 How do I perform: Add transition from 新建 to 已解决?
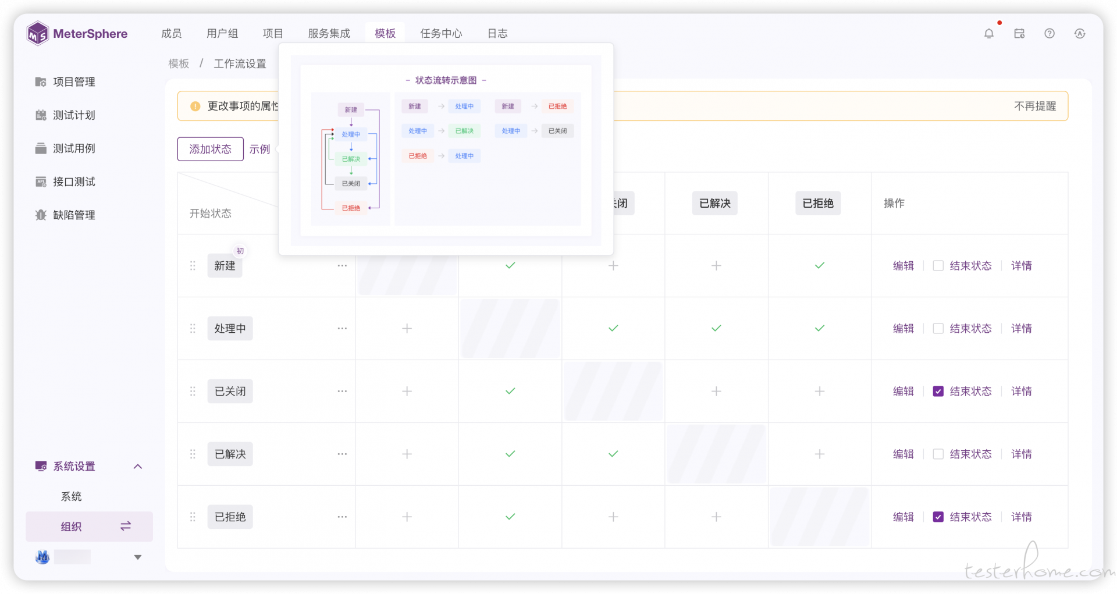point(716,266)
